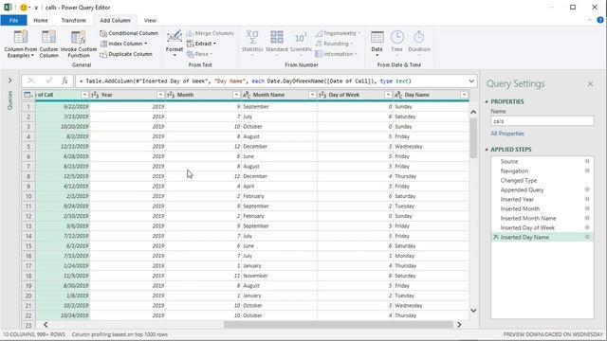The height and width of the screenshot is (341, 607).
Task: Open the Extract text menu
Action: click(201, 44)
